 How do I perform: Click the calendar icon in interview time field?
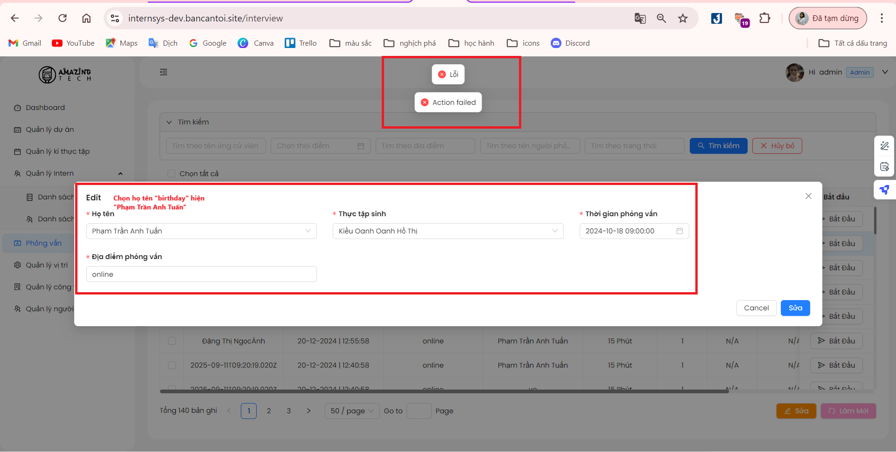pos(679,231)
